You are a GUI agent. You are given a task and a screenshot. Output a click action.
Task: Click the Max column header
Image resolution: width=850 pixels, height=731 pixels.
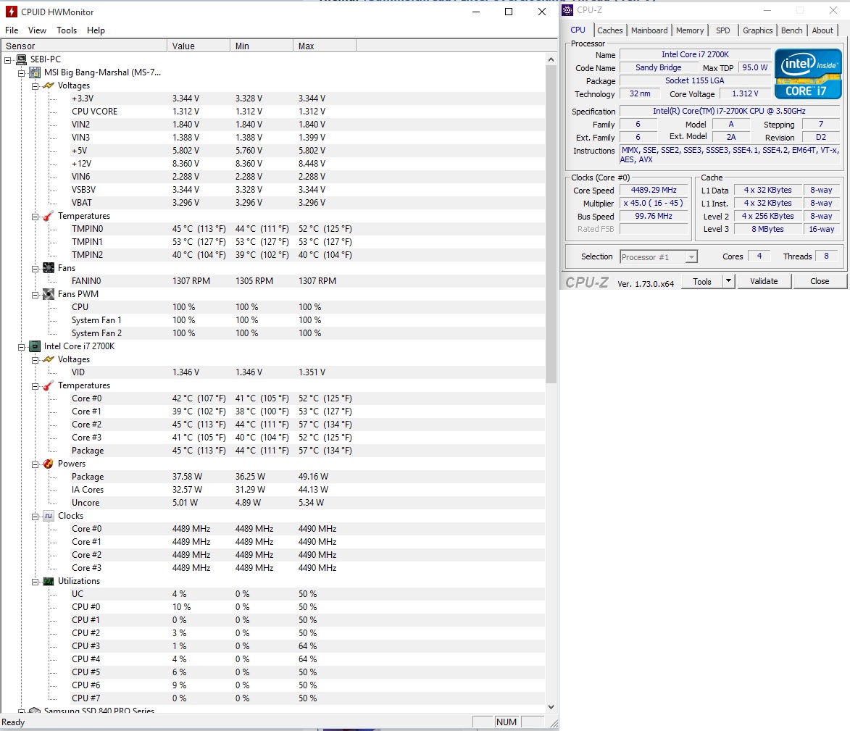pyautogui.click(x=324, y=46)
